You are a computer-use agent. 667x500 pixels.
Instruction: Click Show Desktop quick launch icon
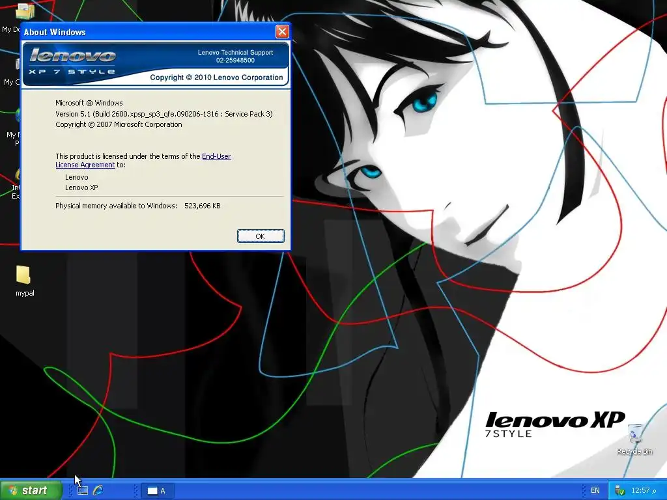[x=83, y=490]
